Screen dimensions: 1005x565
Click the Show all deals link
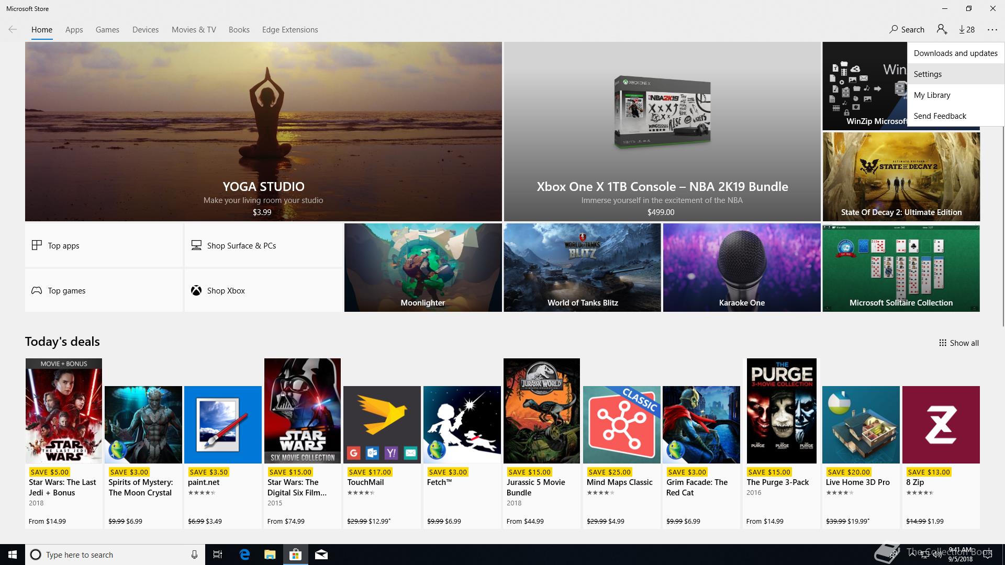pyautogui.click(x=959, y=343)
